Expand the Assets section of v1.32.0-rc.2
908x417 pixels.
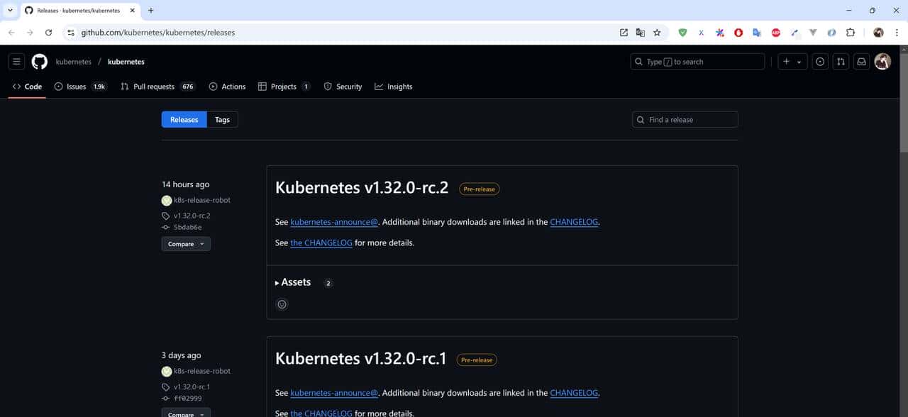[x=292, y=282]
